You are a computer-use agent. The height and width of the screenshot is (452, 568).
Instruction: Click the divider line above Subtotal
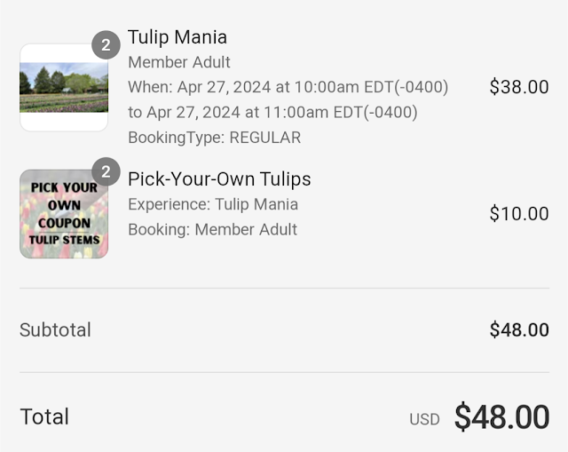(x=284, y=289)
